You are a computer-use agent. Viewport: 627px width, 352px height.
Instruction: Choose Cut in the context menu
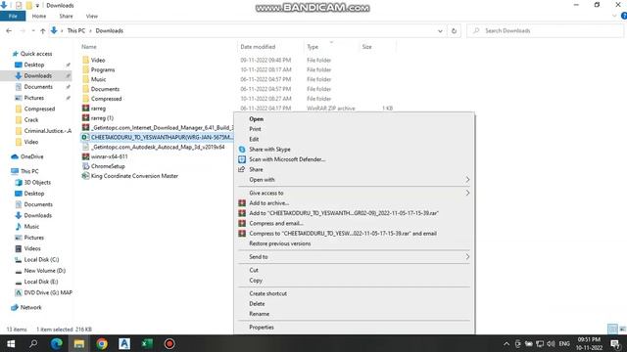pyautogui.click(x=254, y=270)
